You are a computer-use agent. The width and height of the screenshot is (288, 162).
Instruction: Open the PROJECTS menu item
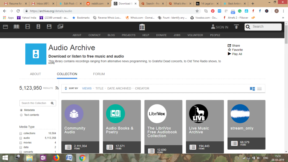point(129,35)
